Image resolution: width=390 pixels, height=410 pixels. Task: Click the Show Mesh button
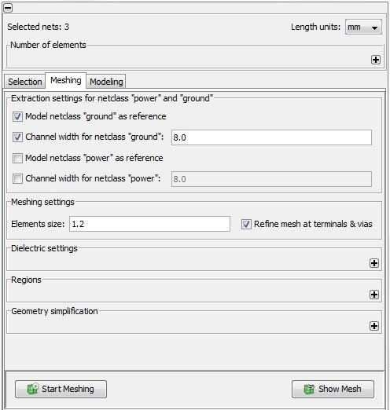click(x=333, y=389)
